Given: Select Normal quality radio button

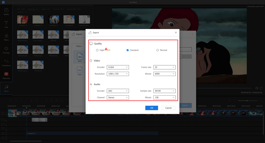Looking at the screenshot, I should tap(157, 50).
